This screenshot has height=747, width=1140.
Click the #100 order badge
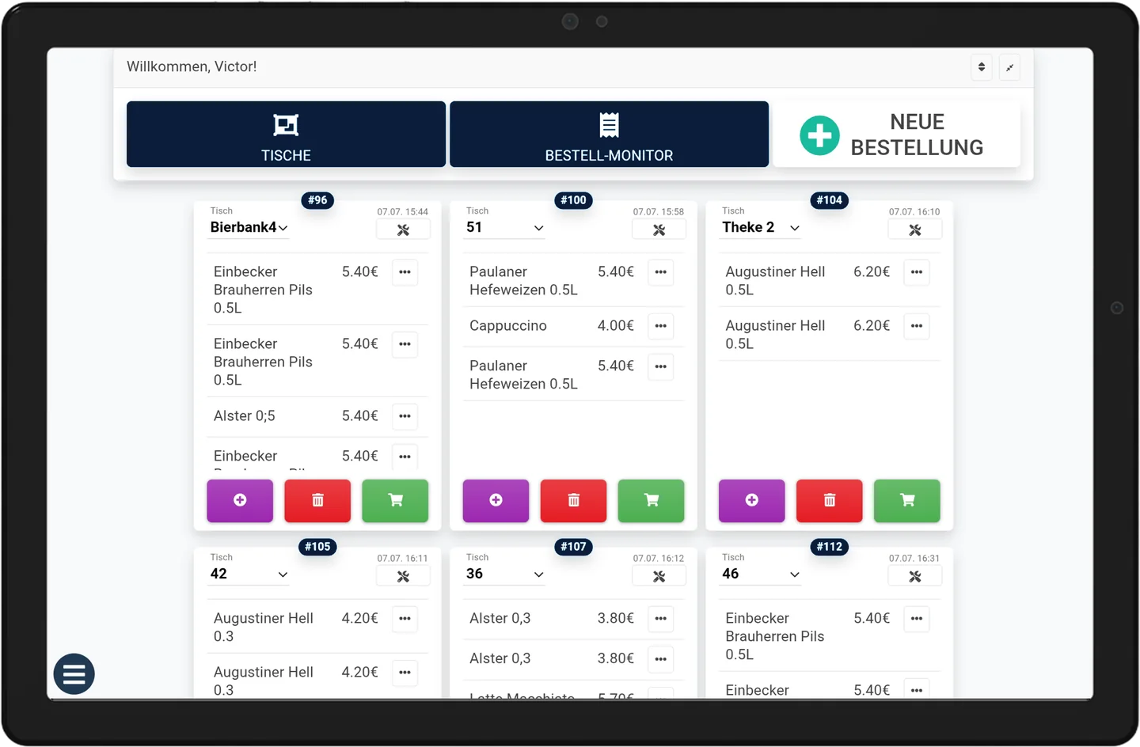(x=573, y=200)
